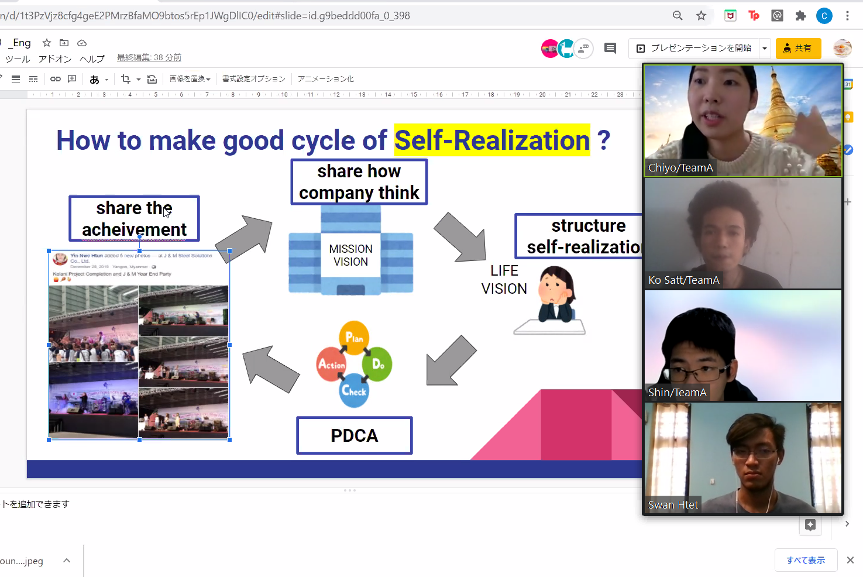Star the presentation document
The image size is (863, 577).
[x=47, y=43]
